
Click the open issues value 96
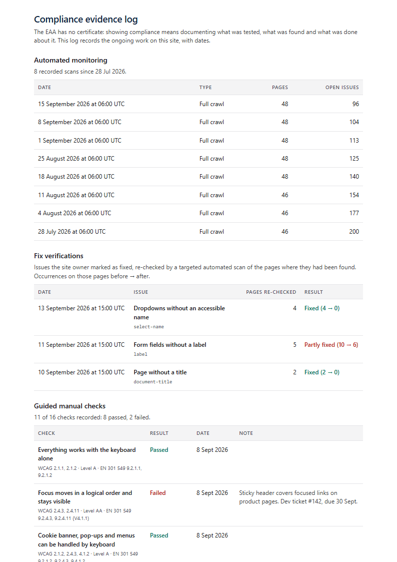355,104
